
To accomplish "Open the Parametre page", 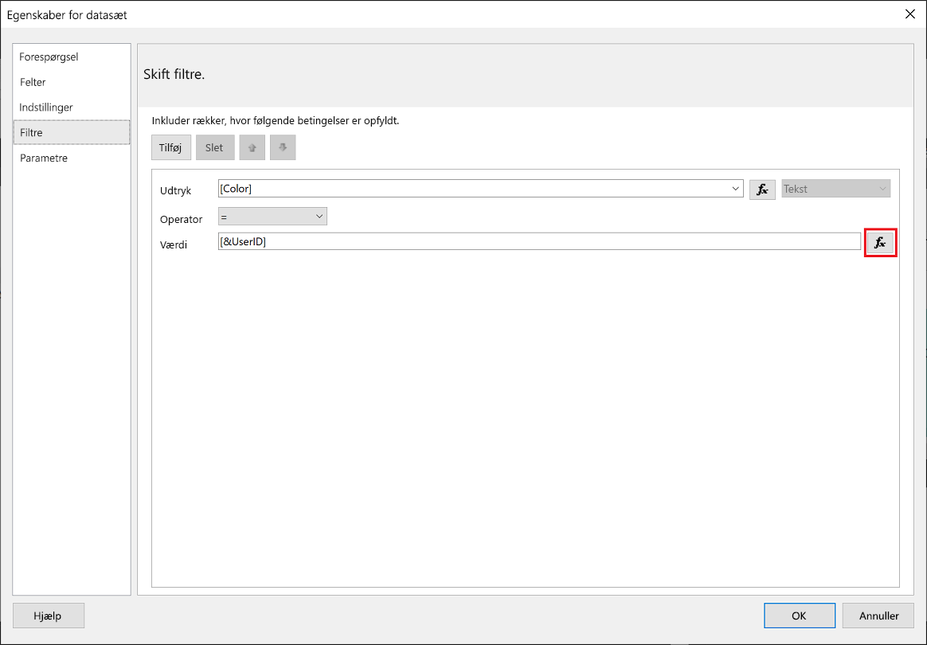I will (44, 158).
